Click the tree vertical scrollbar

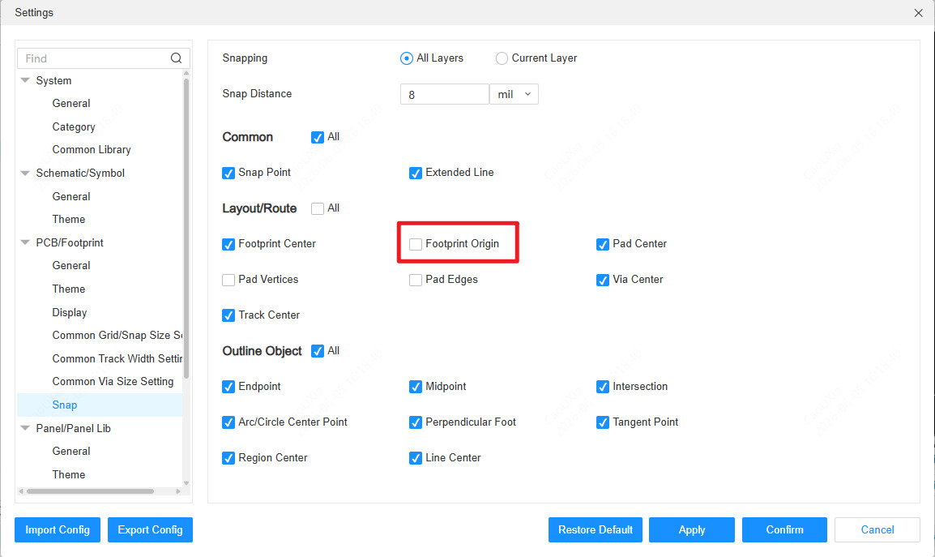pos(186,227)
